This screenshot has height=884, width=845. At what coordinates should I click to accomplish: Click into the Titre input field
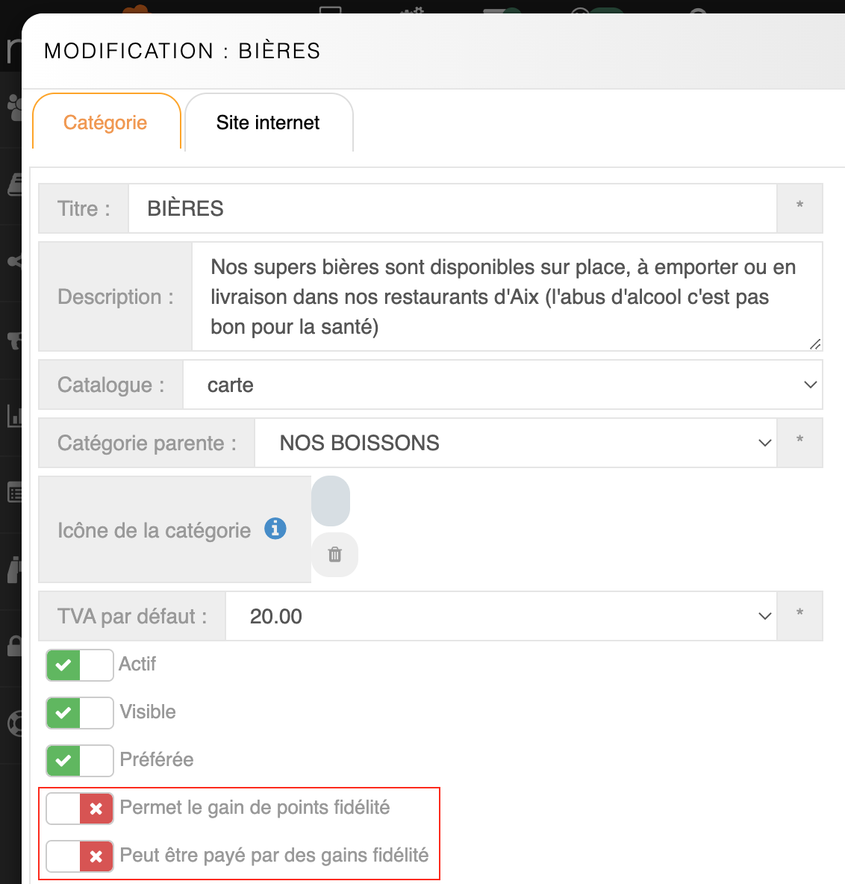(x=452, y=209)
